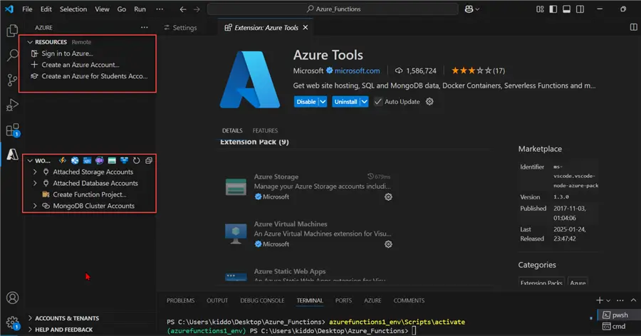Open the AZURE sidebar more actions ellipsis
The height and width of the screenshot is (336, 641).
[145, 27]
